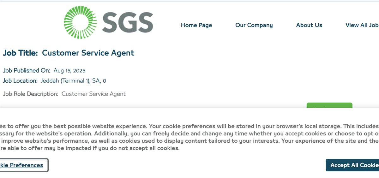Open the Our Company menu item
Viewport: 379px width, 178px height.
[x=254, y=25]
